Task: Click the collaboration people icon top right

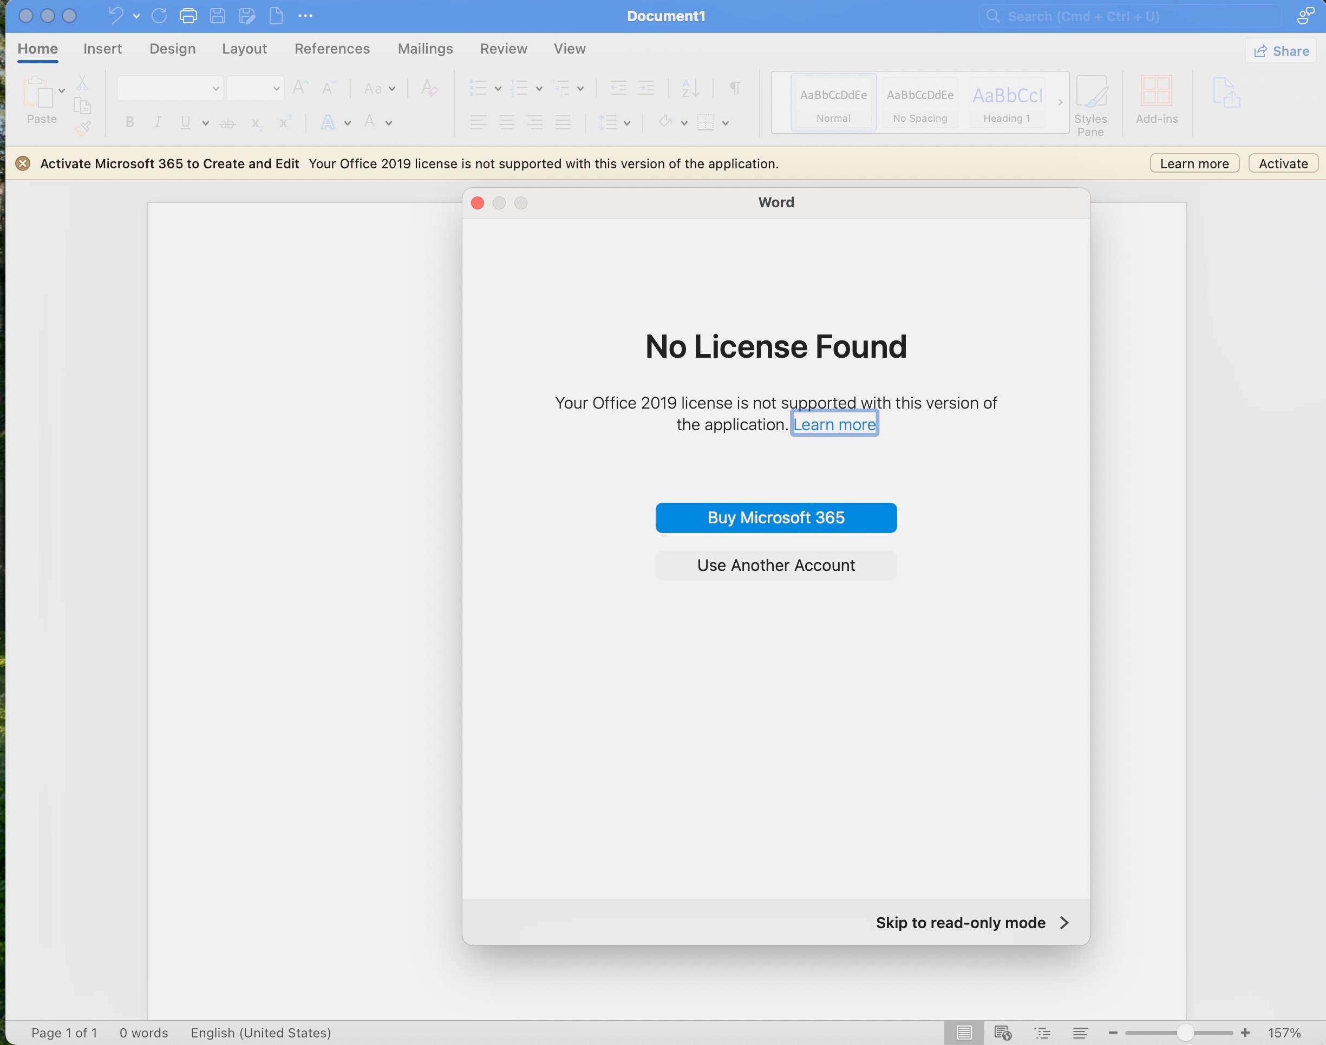Action: pos(1306,16)
